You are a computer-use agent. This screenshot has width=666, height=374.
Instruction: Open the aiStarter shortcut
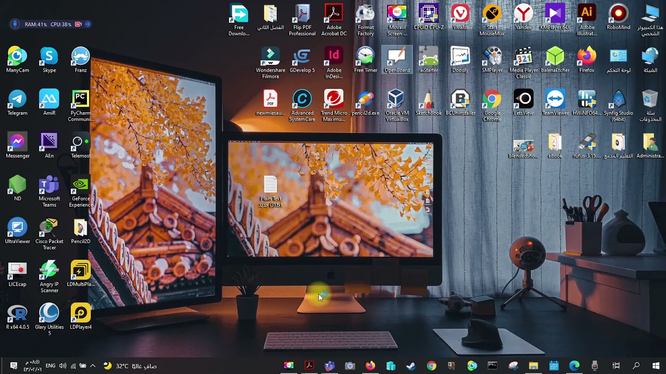point(429,60)
